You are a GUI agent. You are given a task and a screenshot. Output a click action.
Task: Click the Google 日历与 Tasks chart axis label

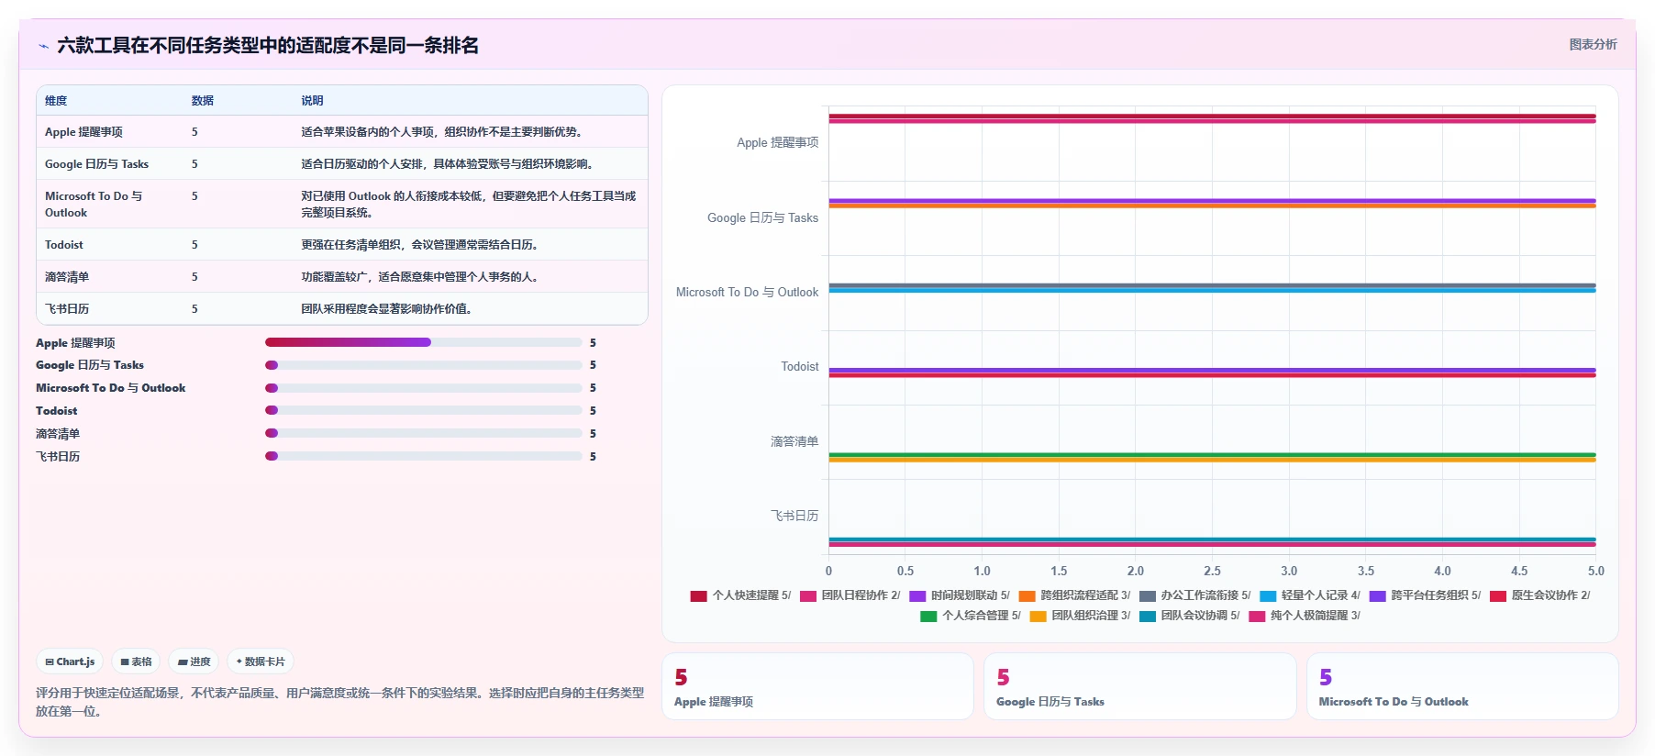pos(762,218)
